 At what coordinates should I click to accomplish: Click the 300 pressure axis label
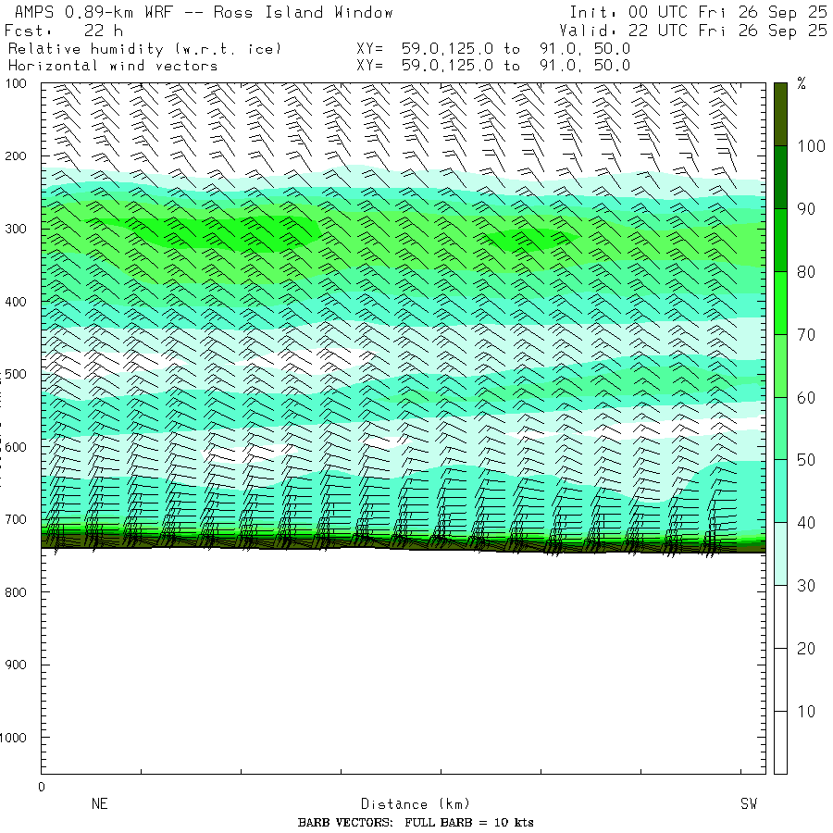[x=16, y=229]
